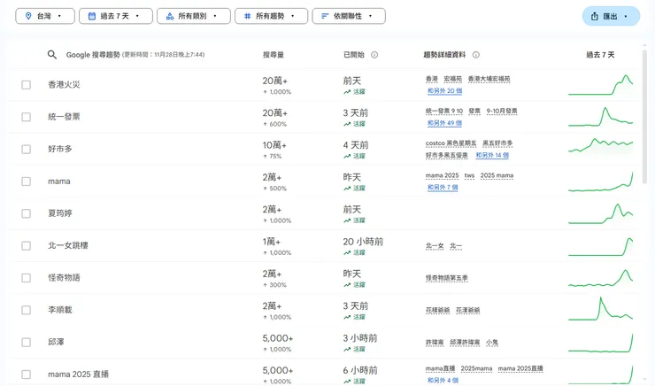Click the 趨勢詳細資料 column header
Screen dimensions: 655x386
pos(444,55)
